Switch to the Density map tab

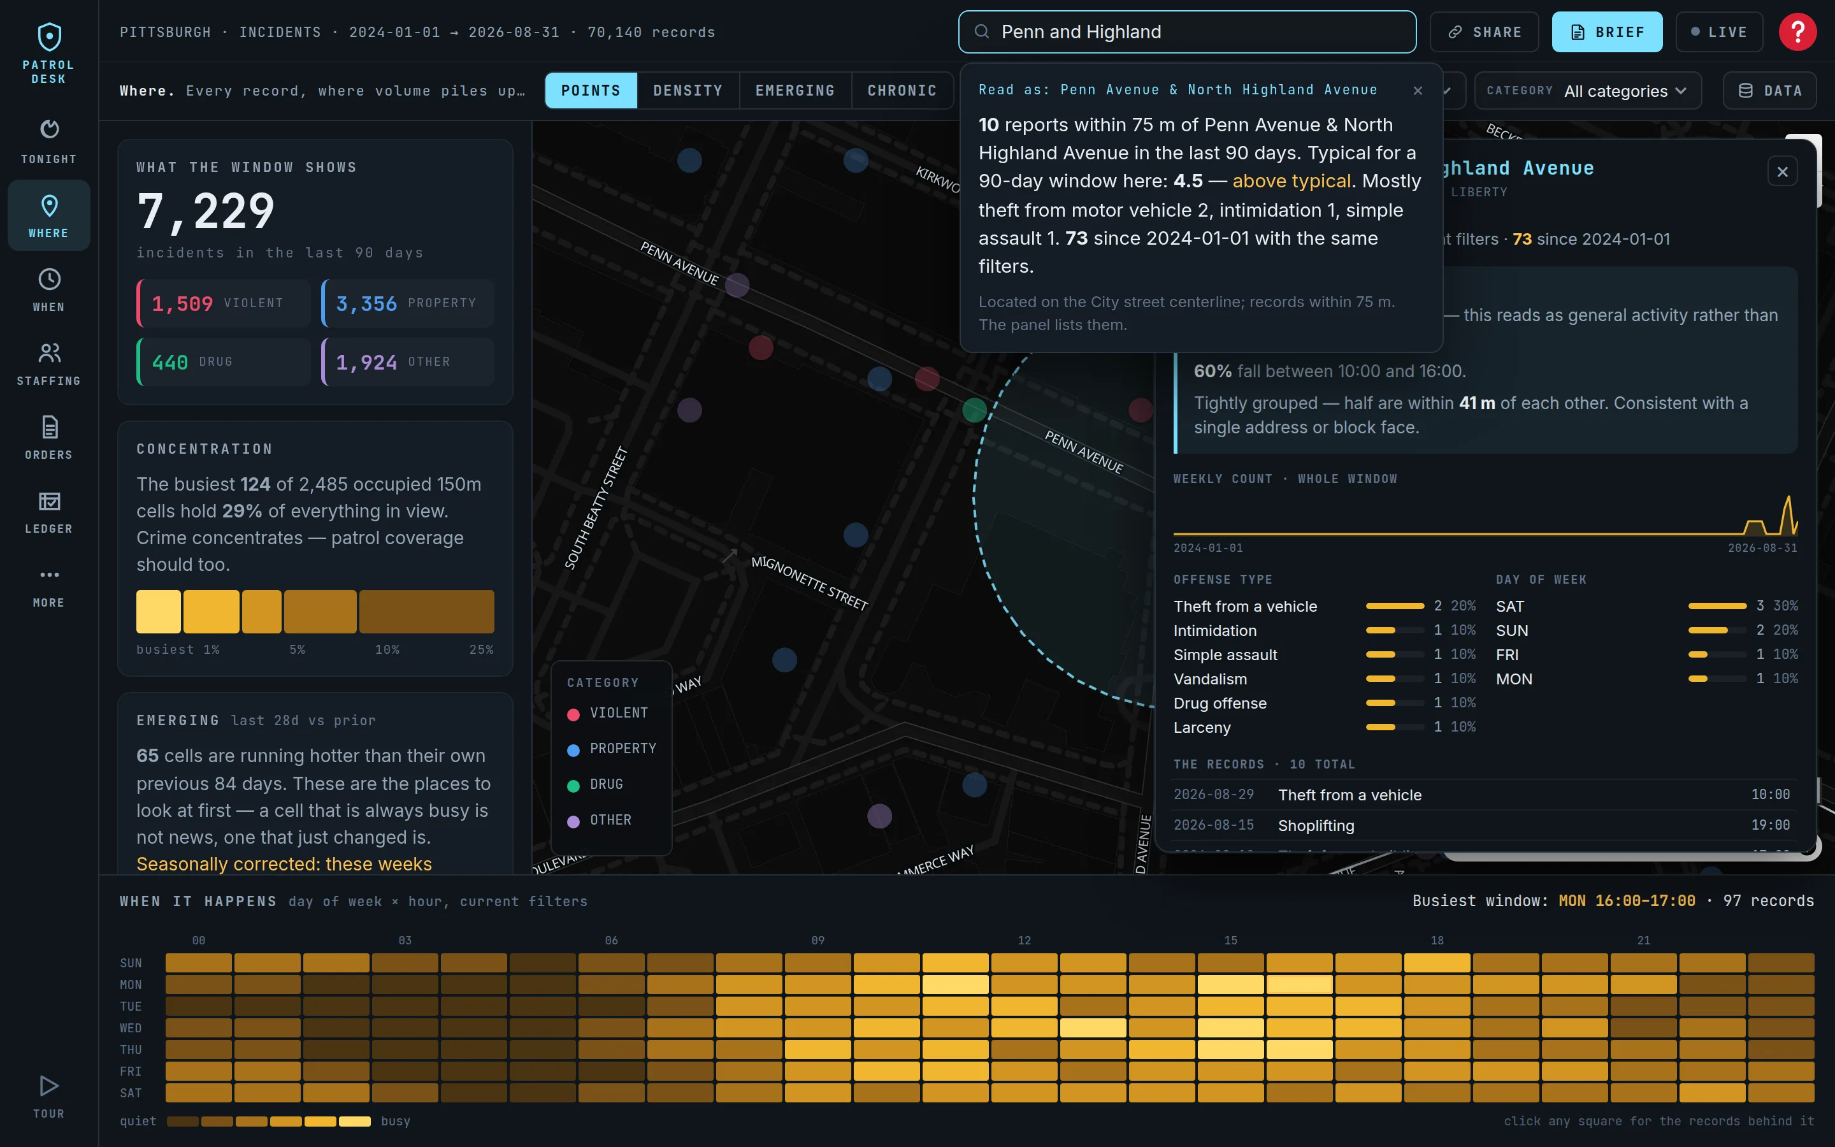click(x=687, y=90)
